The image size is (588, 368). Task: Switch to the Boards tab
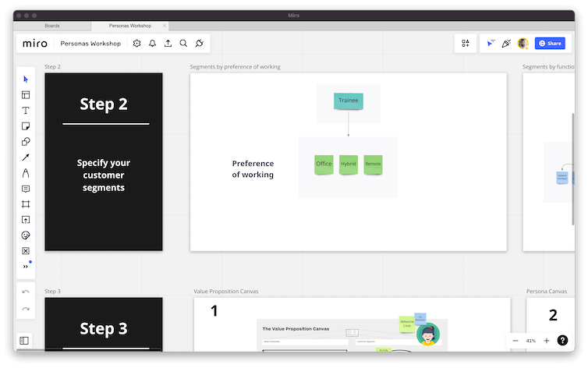(x=52, y=26)
